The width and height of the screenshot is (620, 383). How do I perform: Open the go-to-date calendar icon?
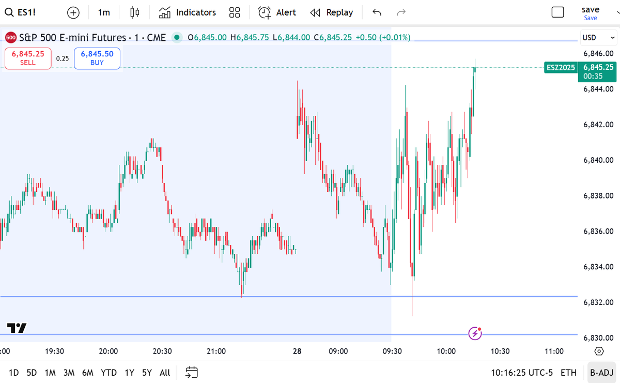[192, 372]
